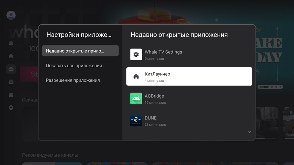Open apps grid in launcher sidebar
Viewport: 294px width, 165px height.
11,95
